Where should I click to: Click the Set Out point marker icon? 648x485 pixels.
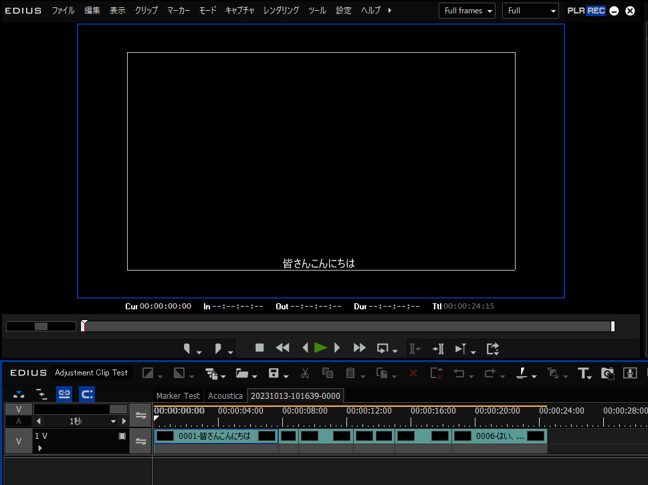(x=218, y=349)
